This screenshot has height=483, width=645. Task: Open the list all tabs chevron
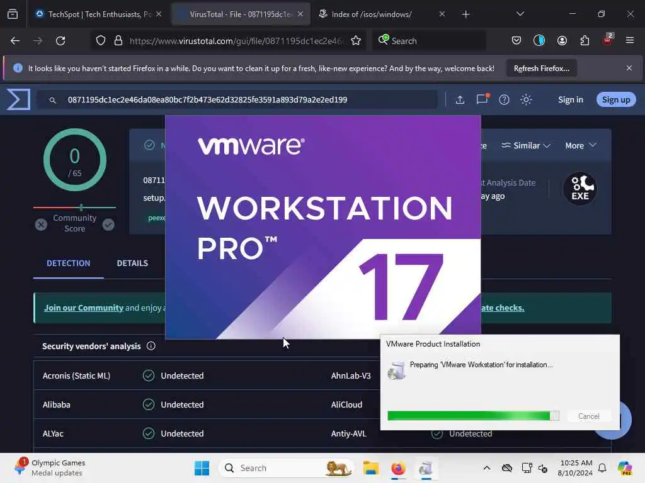pyautogui.click(x=520, y=14)
